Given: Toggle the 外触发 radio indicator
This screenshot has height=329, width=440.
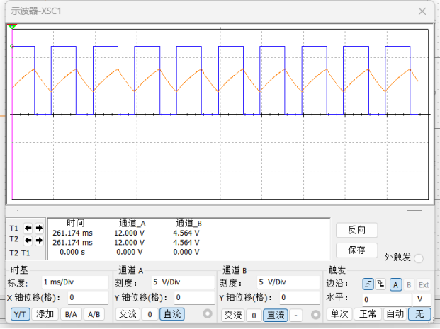Looking at the screenshot, I should pyautogui.click(x=418, y=259).
